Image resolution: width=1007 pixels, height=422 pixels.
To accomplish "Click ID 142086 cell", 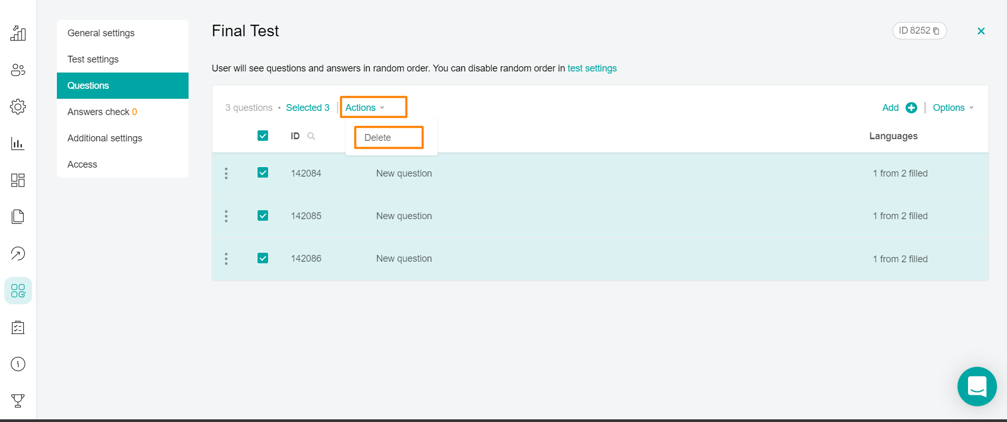I will tap(306, 259).
